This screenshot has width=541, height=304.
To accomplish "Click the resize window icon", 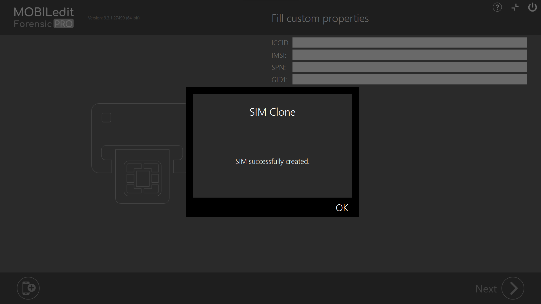I will (515, 7).
